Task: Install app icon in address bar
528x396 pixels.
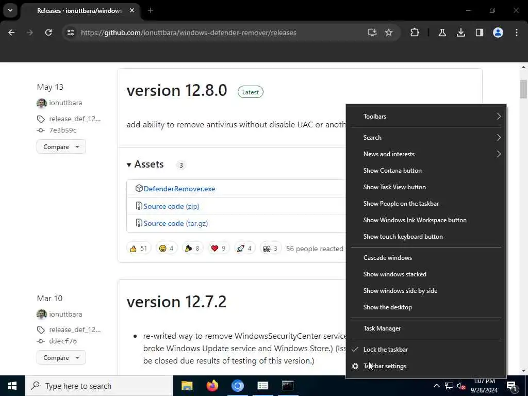Action: point(372,32)
